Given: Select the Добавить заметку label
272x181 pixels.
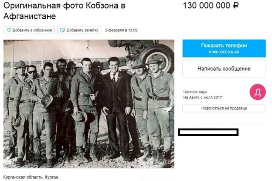Looking at the screenshot, I should pyautogui.click(x=82, y=30).
